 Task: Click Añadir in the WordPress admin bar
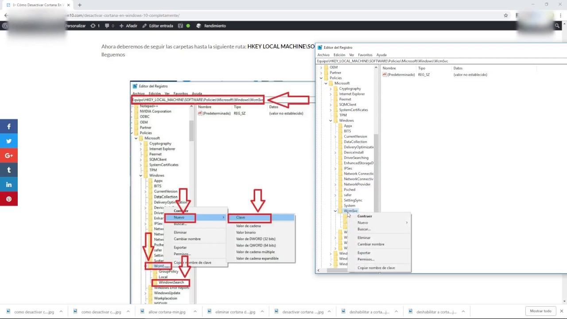(128, 26)
